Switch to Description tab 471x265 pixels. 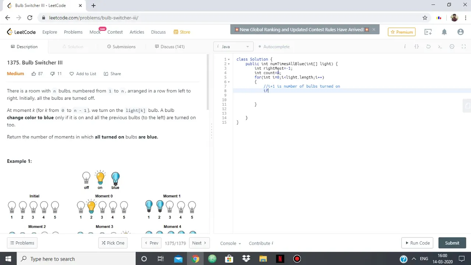(24, 47)
